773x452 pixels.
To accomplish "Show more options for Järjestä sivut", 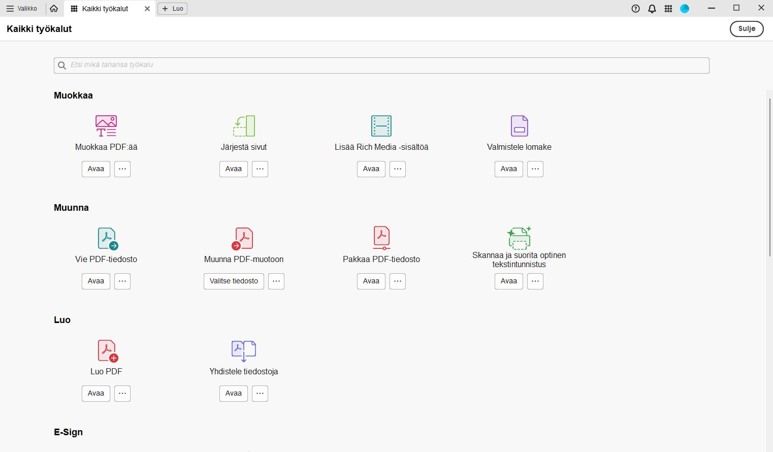I will click(x=260, y=169).
